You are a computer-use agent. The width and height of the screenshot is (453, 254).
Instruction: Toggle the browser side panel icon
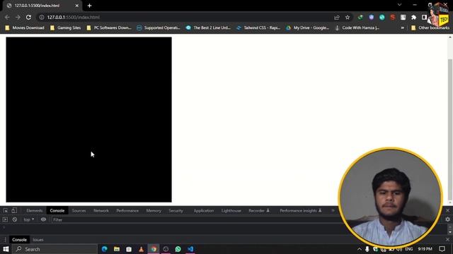[424, 18]
